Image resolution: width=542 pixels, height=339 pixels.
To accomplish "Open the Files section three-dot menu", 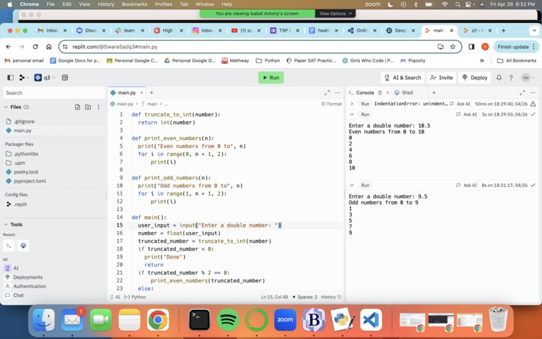I will [98, 107].
